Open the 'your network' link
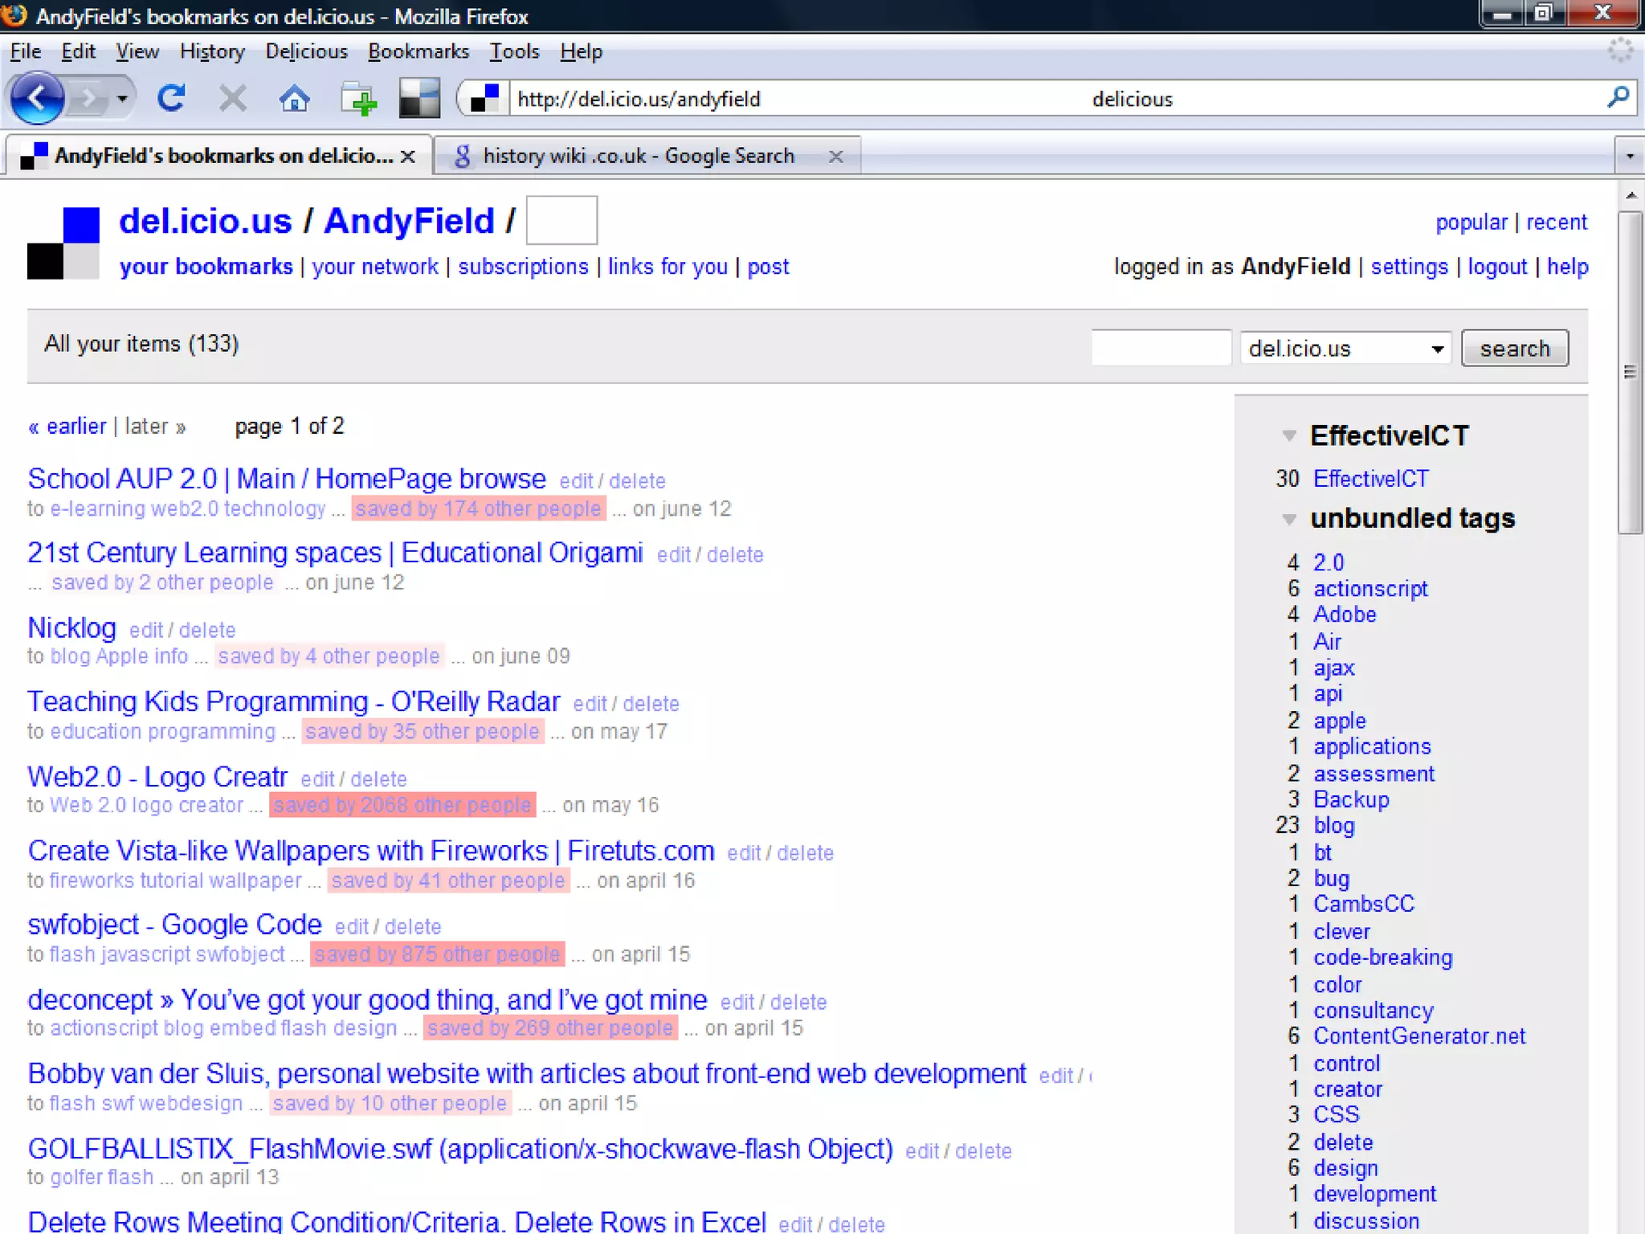The width and height of the screenshot is (1645, 1234). pos(375,267)
